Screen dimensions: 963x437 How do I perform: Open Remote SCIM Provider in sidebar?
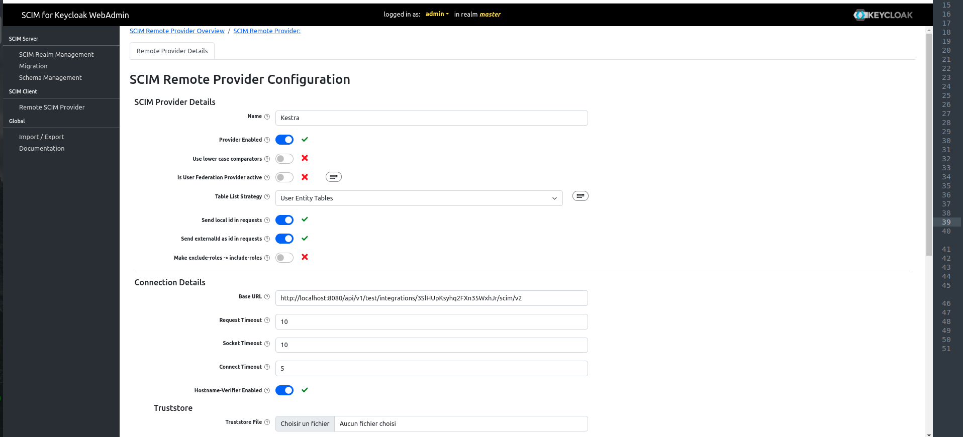[52, 107]
